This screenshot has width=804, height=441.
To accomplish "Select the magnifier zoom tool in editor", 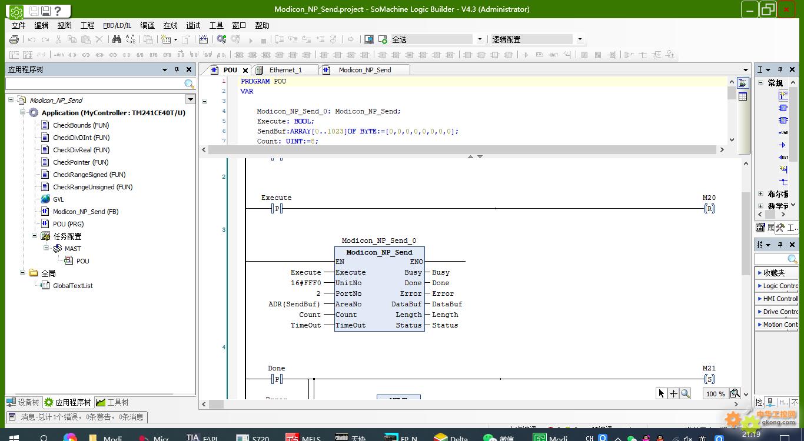I will pyautogui.click(x=685, y=394).
